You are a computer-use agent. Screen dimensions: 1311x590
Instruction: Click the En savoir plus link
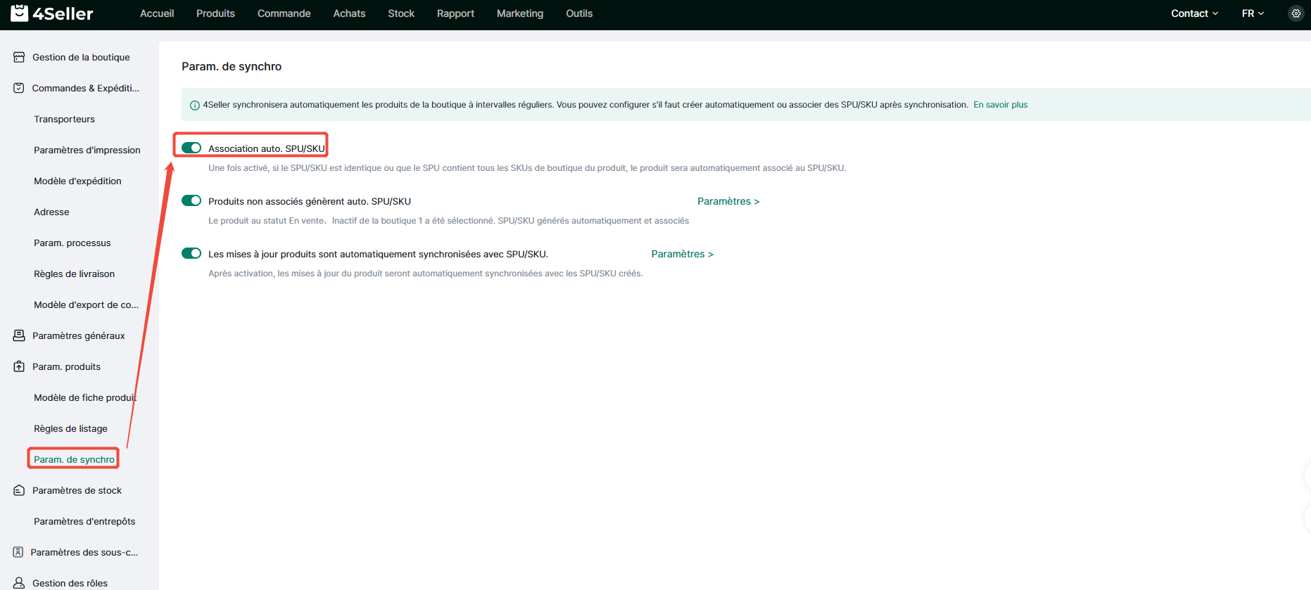1000,105
